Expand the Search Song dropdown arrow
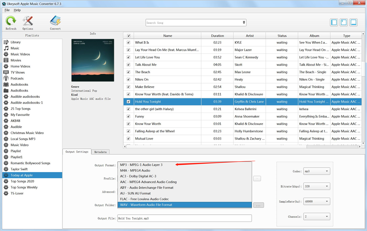 [244, 22]
